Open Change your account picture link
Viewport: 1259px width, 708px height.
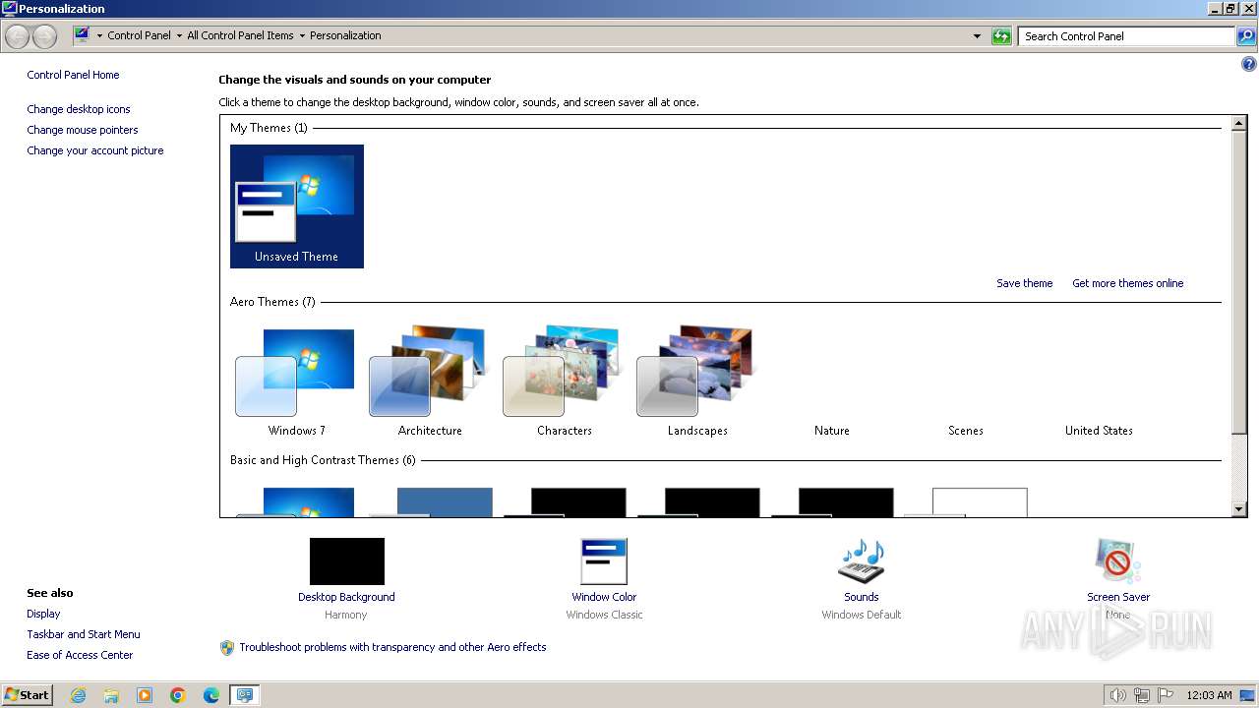click(95, 150)
